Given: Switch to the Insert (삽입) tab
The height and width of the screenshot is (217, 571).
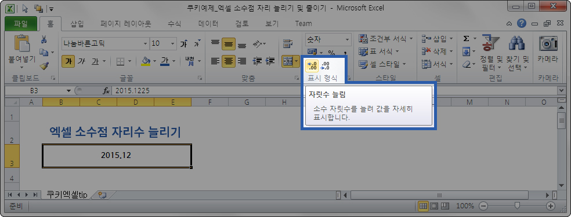Looking at the screenshot, I should (x=77, y=24).
